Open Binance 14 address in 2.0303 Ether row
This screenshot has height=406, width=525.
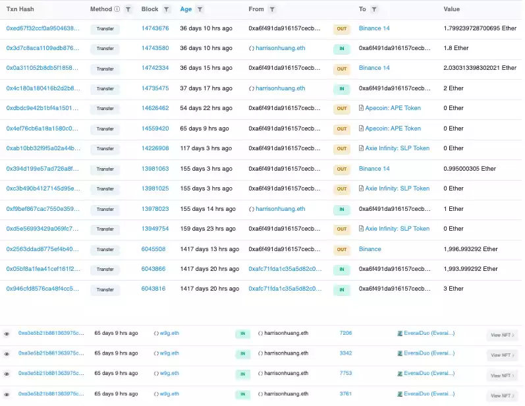(x=374, y=68)
